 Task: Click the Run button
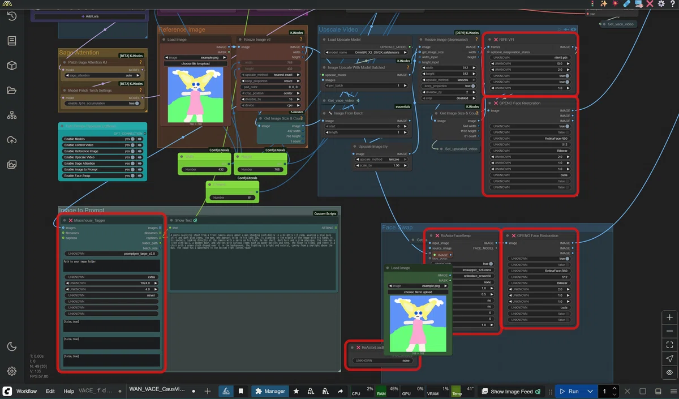(x=569, y=391)
